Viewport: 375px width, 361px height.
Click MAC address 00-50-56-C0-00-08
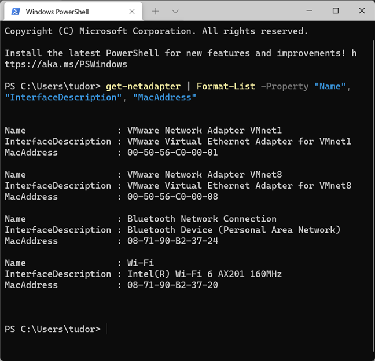[172, 197]
